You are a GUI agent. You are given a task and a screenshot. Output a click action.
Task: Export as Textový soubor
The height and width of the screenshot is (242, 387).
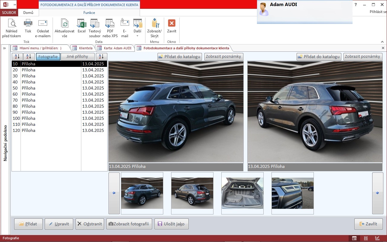coord(95,28)
